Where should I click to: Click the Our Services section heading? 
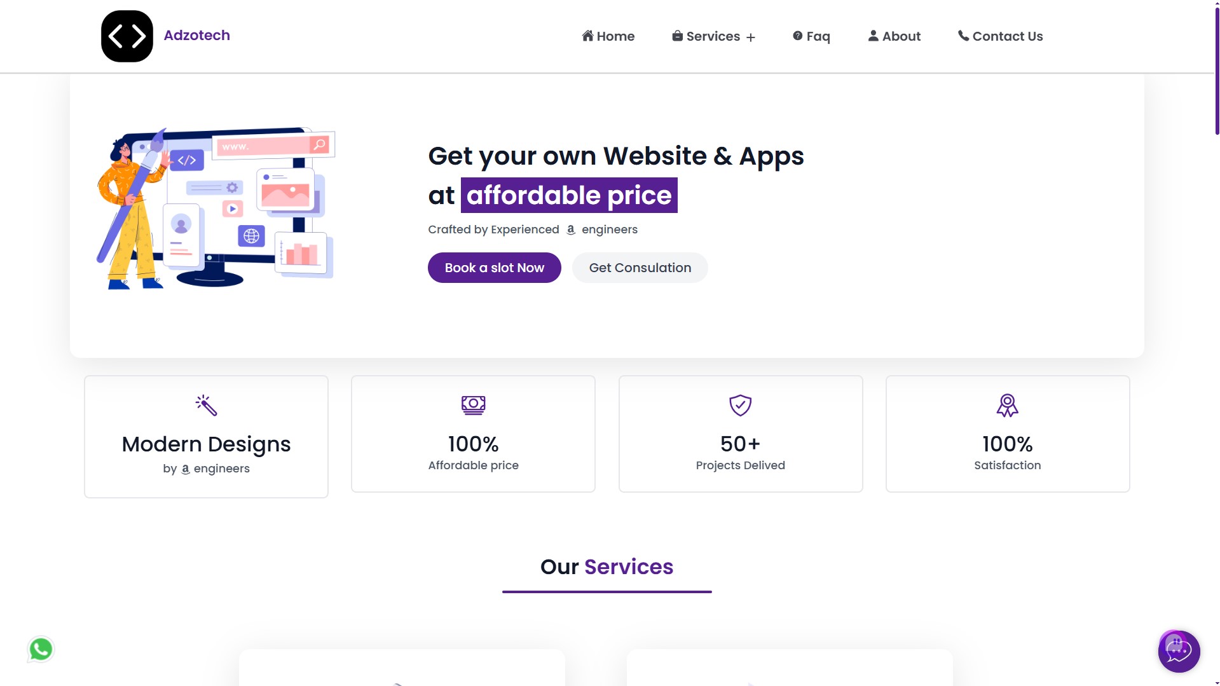click(x=607, y=566)
